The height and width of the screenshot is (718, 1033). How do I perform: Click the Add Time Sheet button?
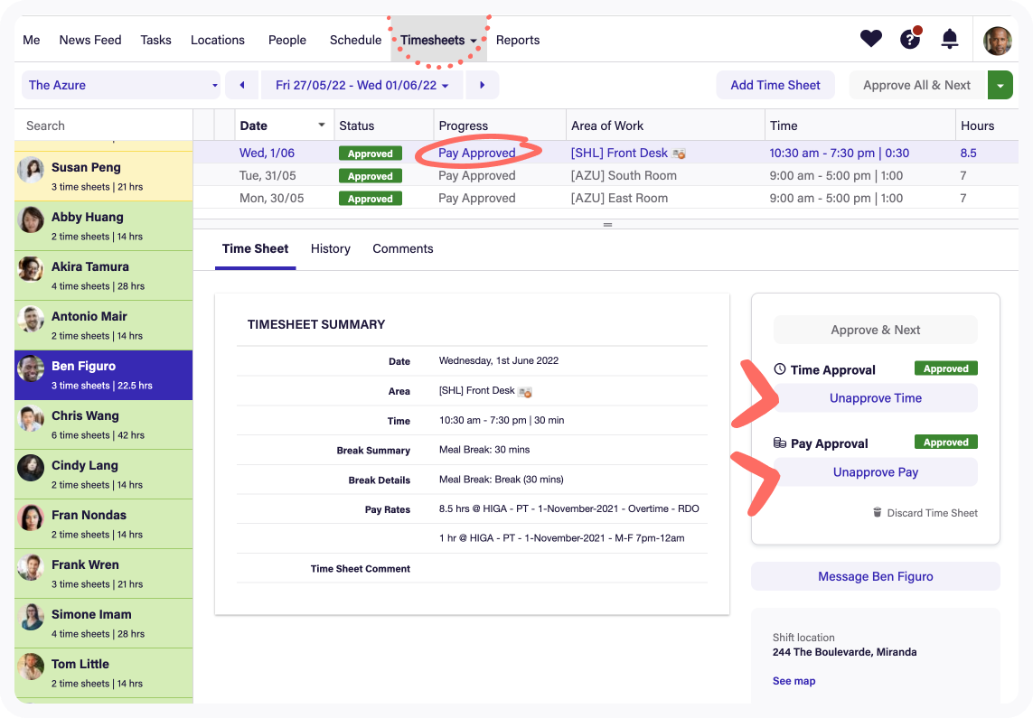click(x=775, y=85)
